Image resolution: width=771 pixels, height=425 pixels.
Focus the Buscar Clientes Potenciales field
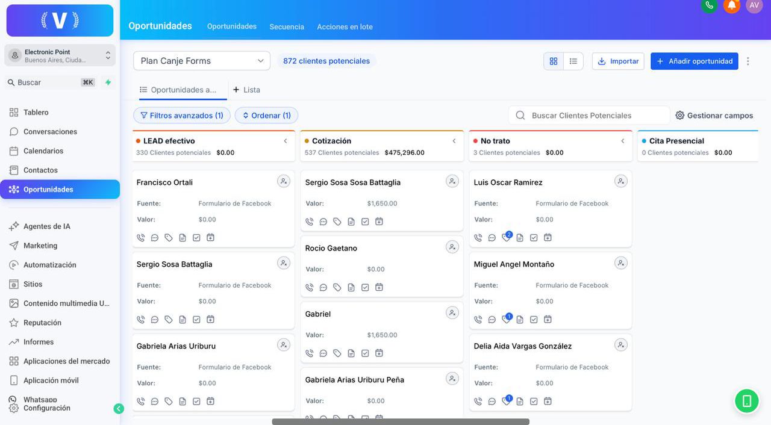(x=589, y=116)
